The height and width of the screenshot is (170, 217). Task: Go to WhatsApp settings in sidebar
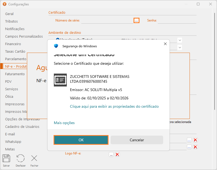coord(13,142)
